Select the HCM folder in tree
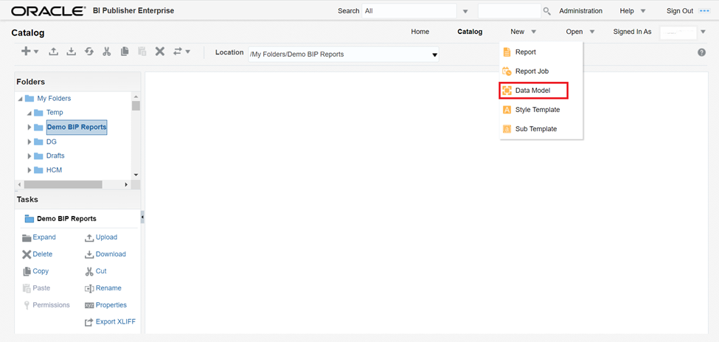The height and width of the screenshot is (342, 719). (x=54, y=170)
